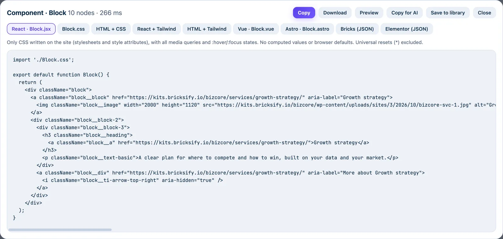Switch to Vue · Block.vue tab
The height and width of the screenshot is (239, 503).
click(256, 29)
